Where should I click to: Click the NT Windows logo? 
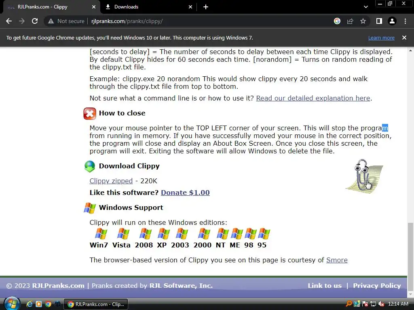[x=223, y=234]
